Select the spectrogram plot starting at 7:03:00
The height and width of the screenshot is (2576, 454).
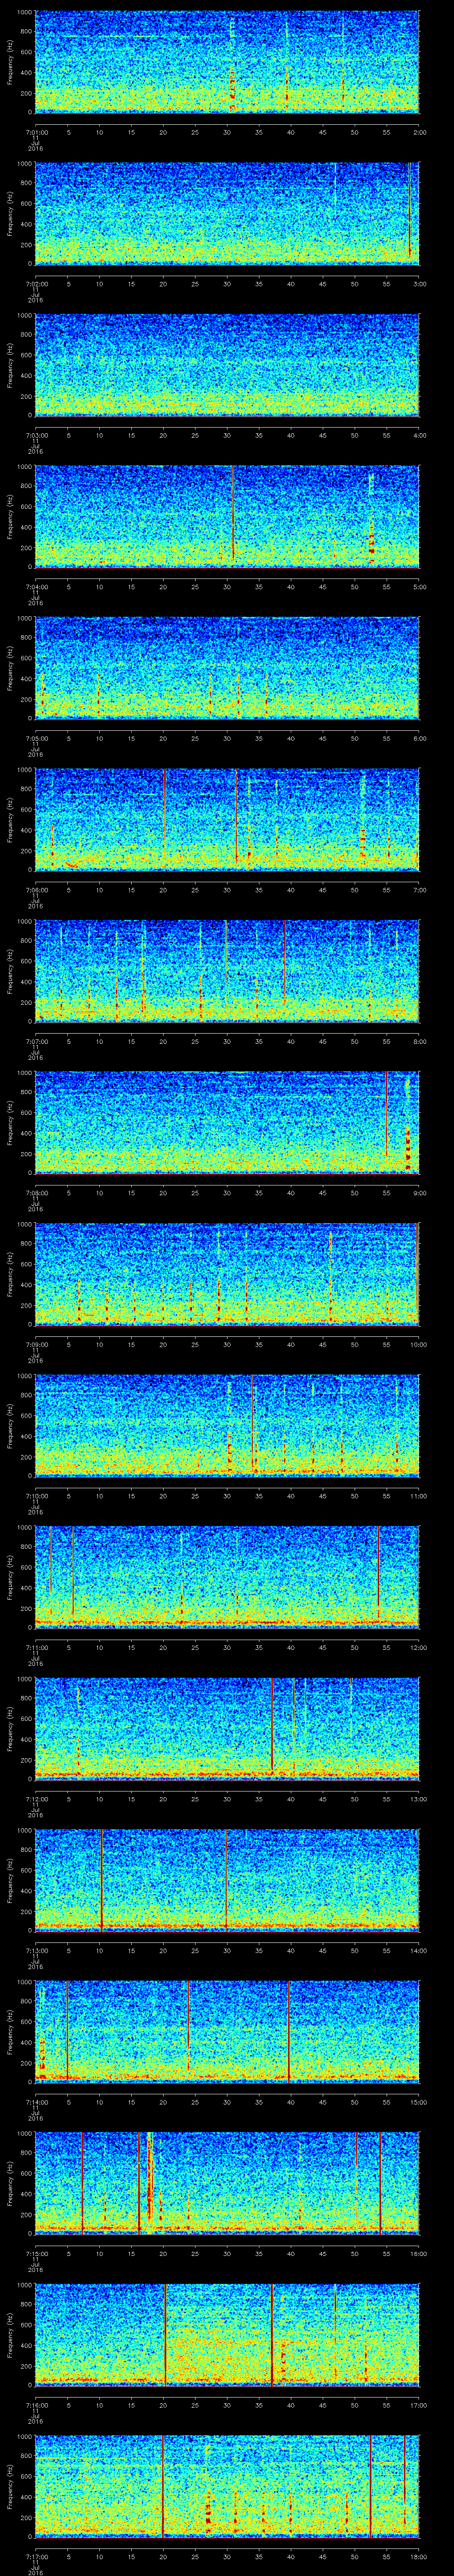(x=227, y=364)
